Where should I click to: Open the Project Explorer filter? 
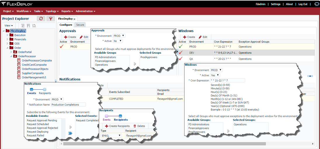51,19
